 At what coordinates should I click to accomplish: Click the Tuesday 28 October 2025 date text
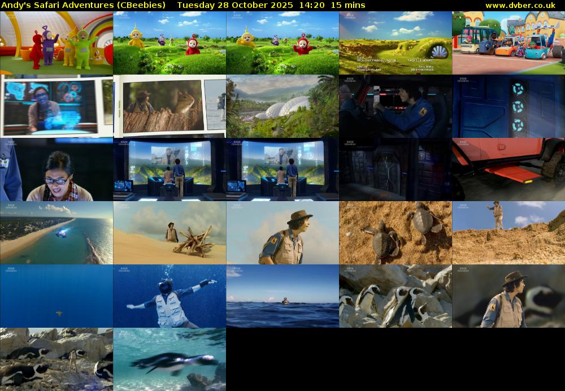pos(234,5)
